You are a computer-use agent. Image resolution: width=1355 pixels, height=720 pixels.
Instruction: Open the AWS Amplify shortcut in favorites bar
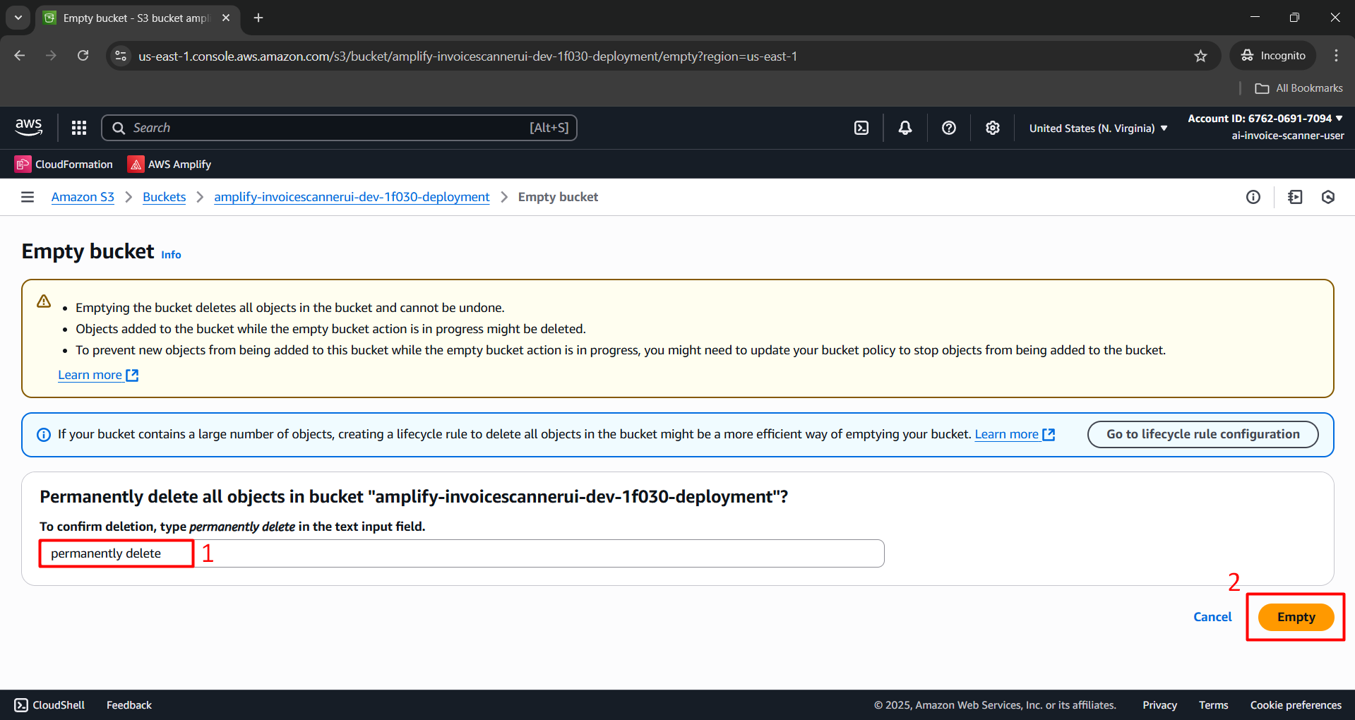click(x=169, y=164)
